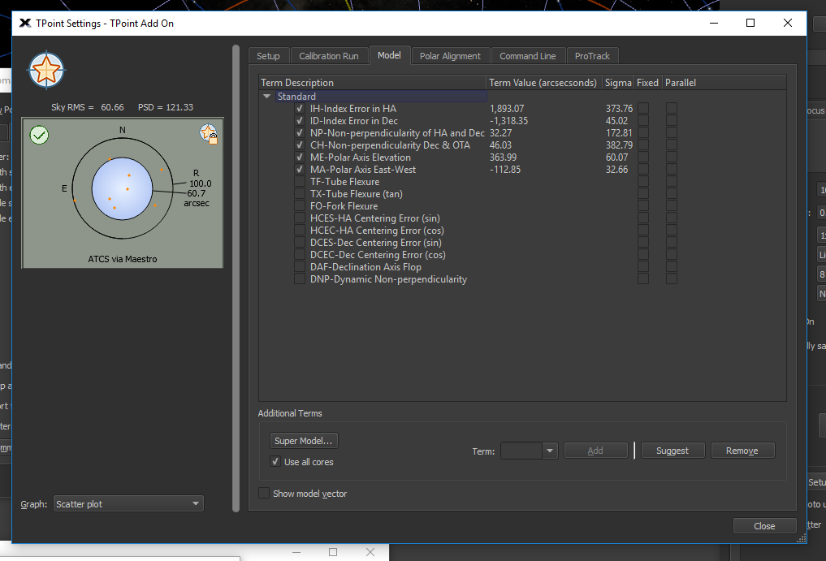Enable DCES-Dec Centering Error (sin) term
This screenshot has width=826, height=561.
click(x=300, y=242)
